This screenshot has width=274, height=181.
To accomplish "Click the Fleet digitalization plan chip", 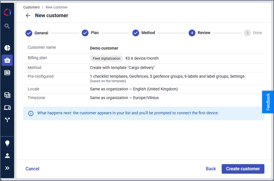I will pos(106,59).
